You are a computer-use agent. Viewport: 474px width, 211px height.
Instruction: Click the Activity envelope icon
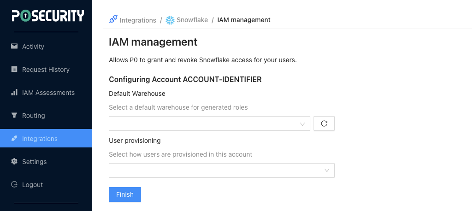click(14, 46)
